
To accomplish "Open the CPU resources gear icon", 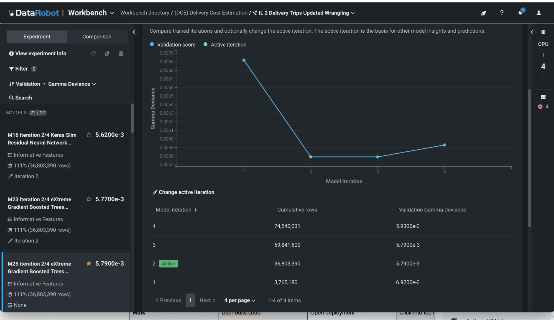I will click(543, 32).
